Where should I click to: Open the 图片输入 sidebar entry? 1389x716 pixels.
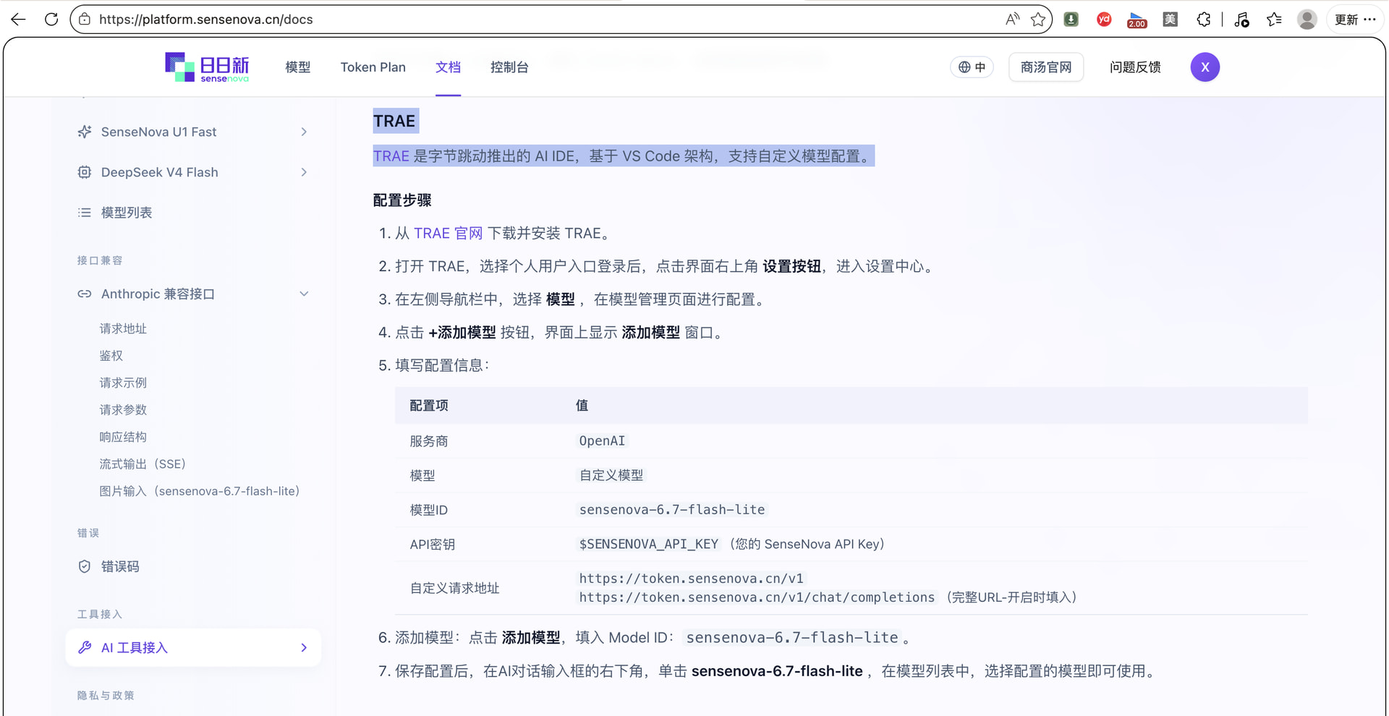point(200,491)
